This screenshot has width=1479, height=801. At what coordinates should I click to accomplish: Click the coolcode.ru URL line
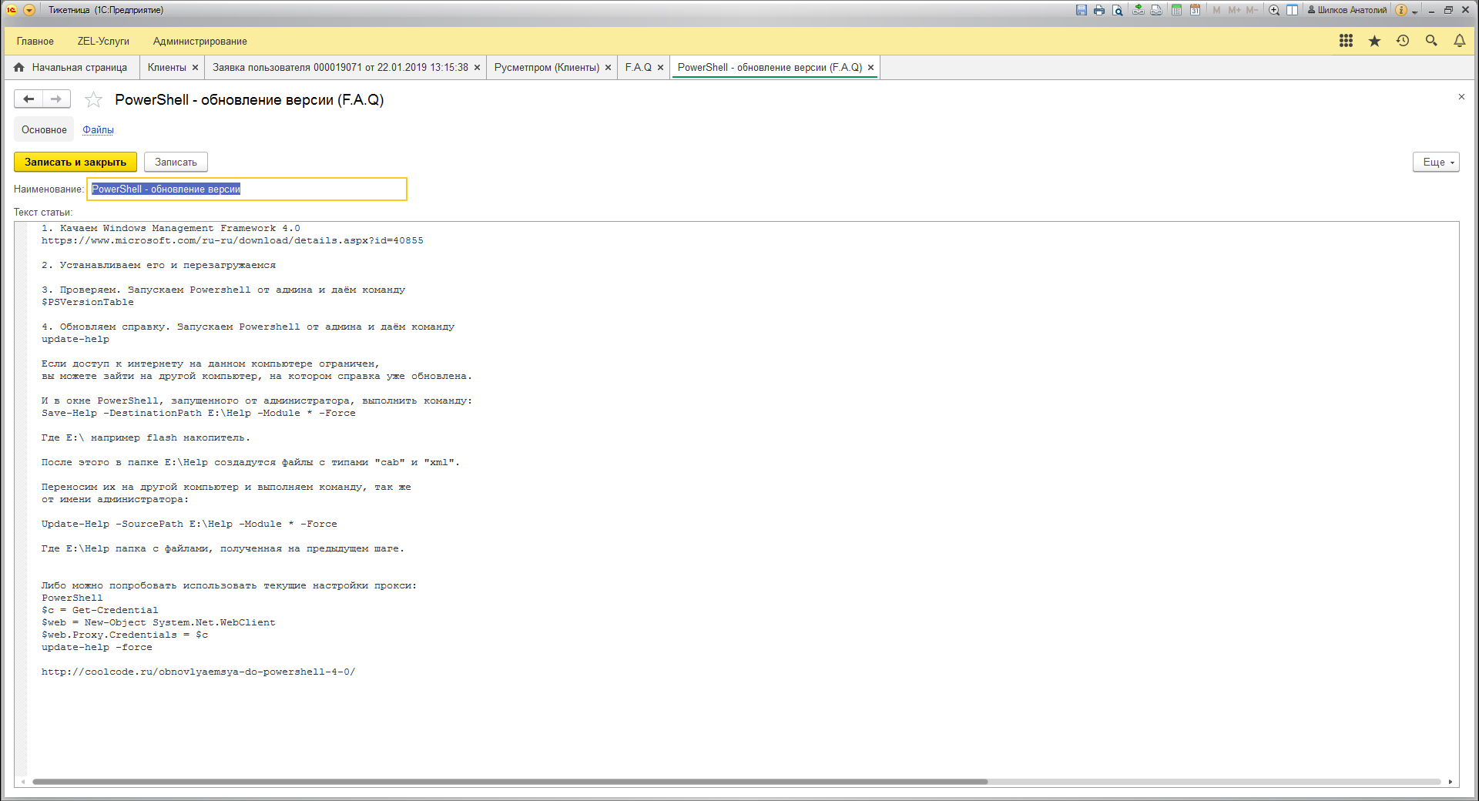point(199,672)
